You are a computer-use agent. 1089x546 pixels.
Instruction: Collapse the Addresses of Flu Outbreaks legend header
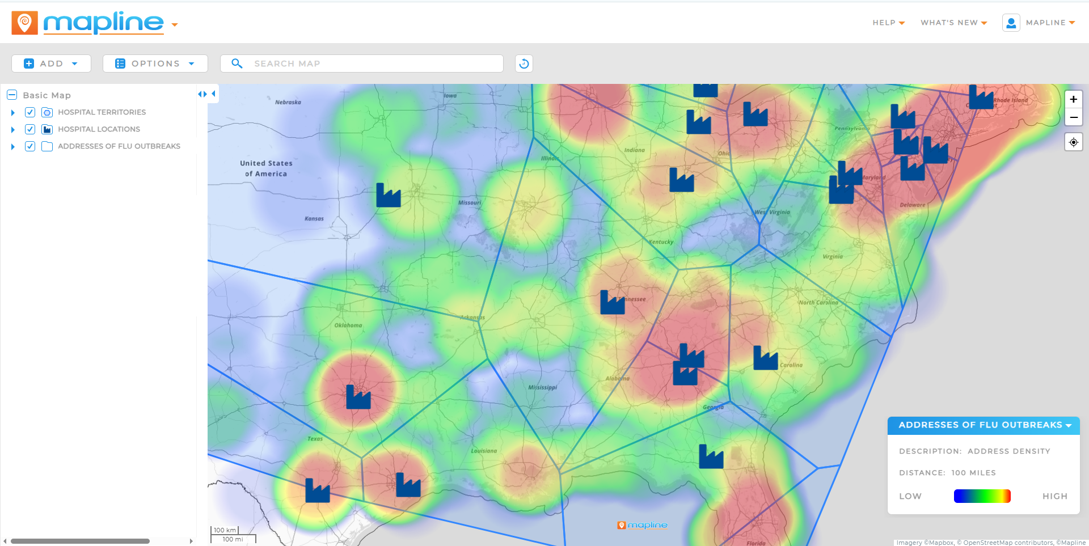[x=984, y=425]
